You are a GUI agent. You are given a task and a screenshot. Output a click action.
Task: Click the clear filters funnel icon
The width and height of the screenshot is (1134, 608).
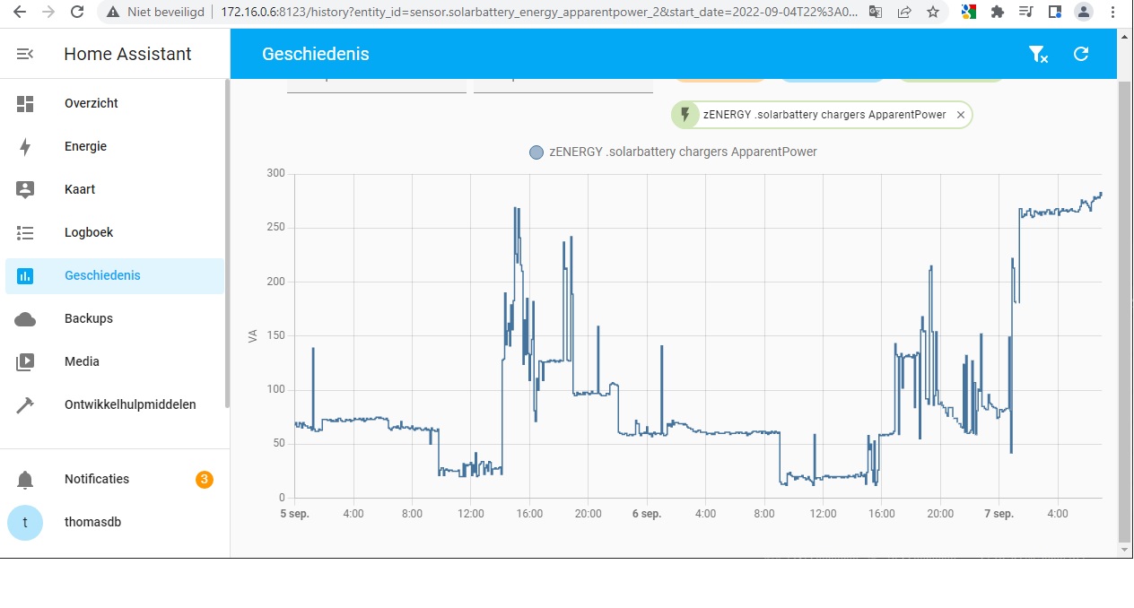[1038, 55]
